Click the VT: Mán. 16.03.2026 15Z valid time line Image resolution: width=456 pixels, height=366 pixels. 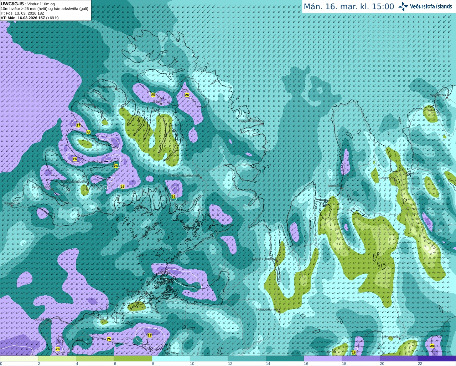tap(30, 18)
